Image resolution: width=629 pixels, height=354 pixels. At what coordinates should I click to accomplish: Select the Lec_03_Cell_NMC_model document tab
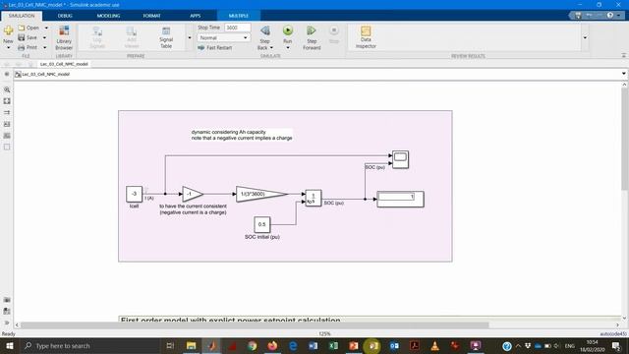pyautogui.click(x=64, y=64)
